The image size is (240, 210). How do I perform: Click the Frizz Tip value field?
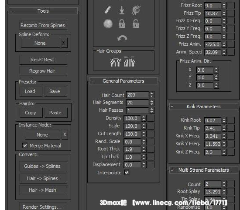[x=213, y=13]
